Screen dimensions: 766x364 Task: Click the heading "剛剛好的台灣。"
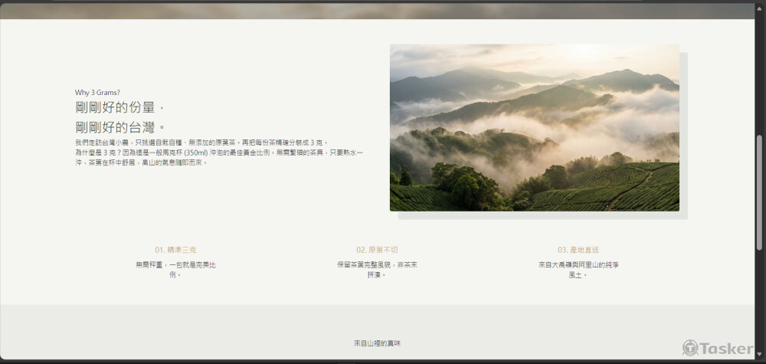121,127
